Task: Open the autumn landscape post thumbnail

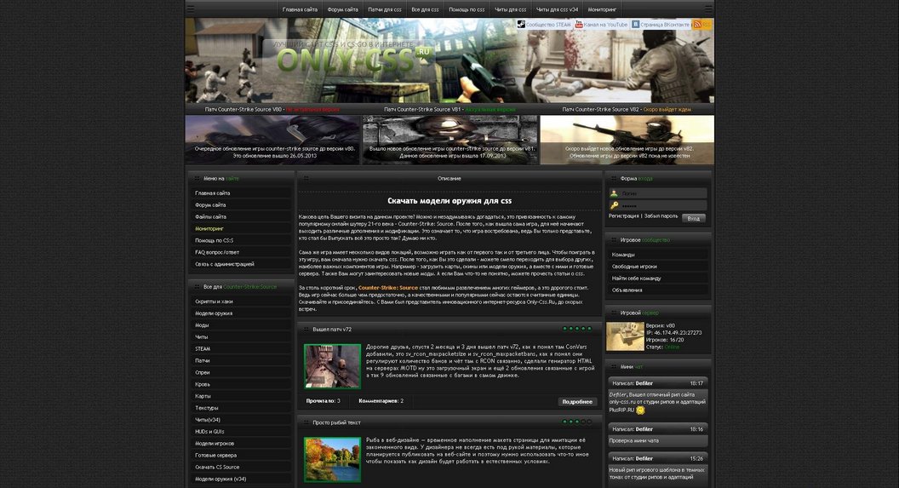Action: (333, 459)
